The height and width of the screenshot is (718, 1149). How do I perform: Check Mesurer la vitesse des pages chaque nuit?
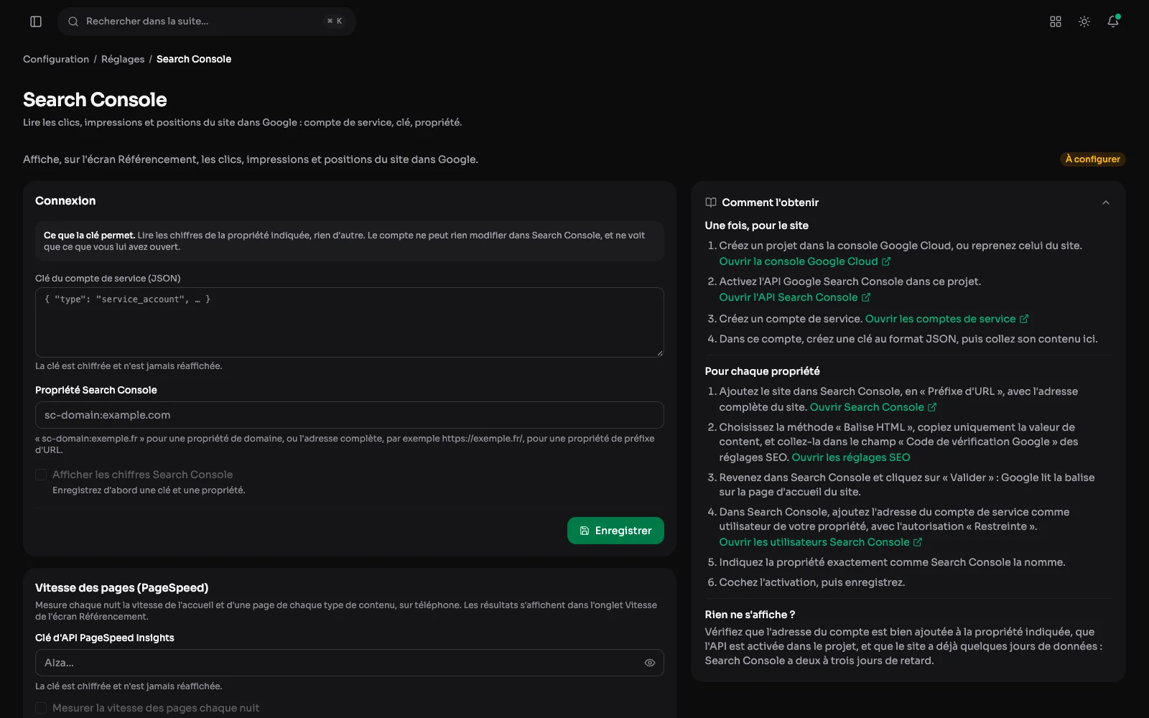[41, 708]
